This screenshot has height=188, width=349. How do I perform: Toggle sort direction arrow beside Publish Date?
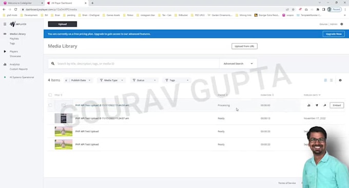[66, 80]
